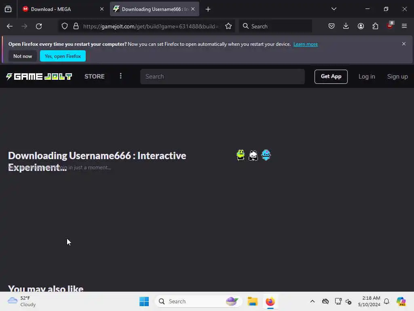View site security padlock info
Screen dimensions: 414x311
76,26
